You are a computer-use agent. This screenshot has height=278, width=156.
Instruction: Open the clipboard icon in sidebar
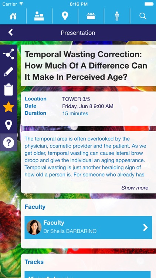9,90
